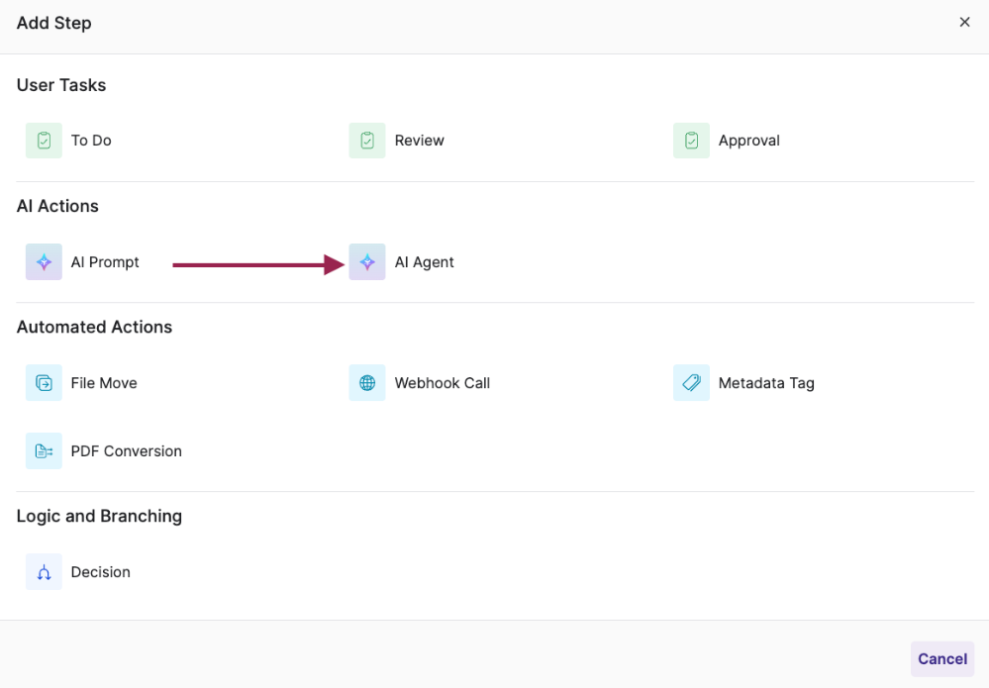The width and height of the screenshot is (989, 688).
Task: Pick the Webhook Call globe icon
Action: [367, 383]
